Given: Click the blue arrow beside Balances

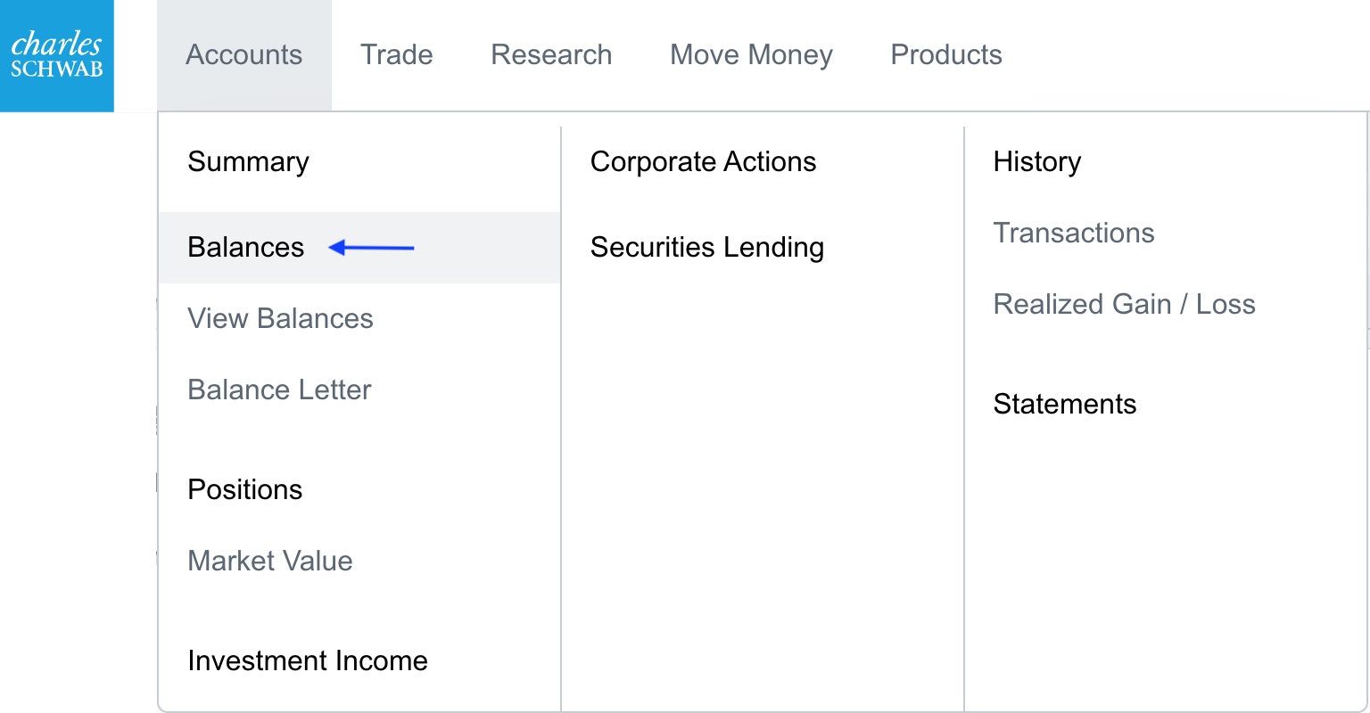Looking at the screenshot, I should coord(371,248).
